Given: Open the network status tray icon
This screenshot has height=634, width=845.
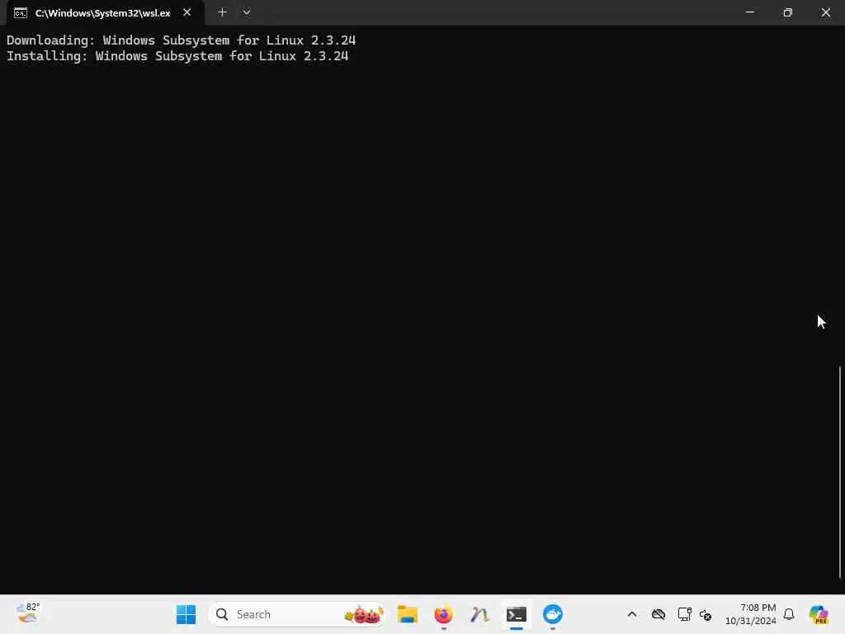Looking at the screenshot, I should pos(684,614).
